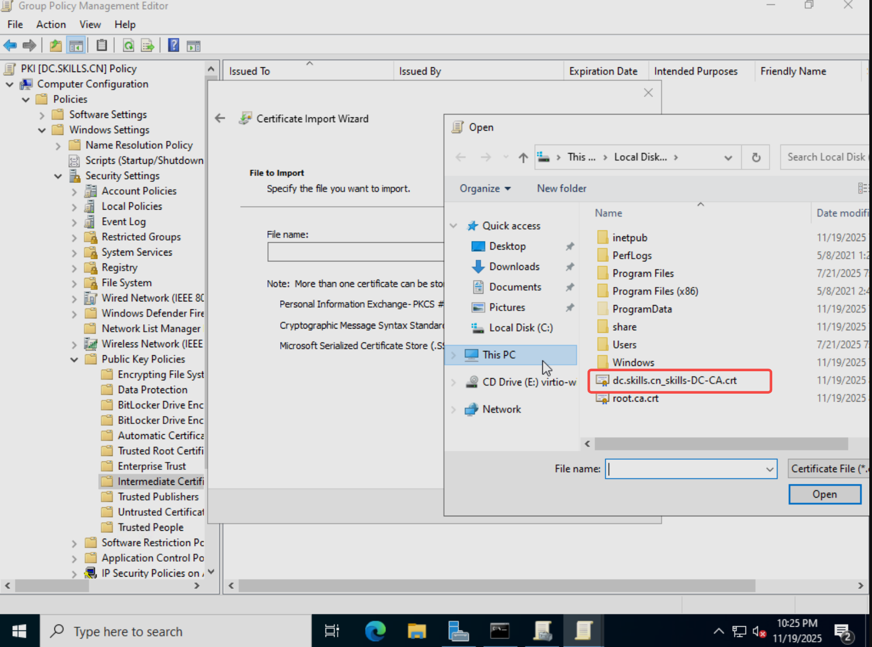The height and width of the screenshot is (647, 872).
Task: Click the Refresh button in Open dialog
Action: 756,157
